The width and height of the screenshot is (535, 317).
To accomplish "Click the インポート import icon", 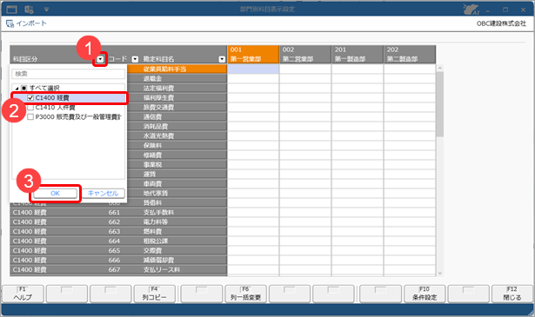I will pos(10,23).
